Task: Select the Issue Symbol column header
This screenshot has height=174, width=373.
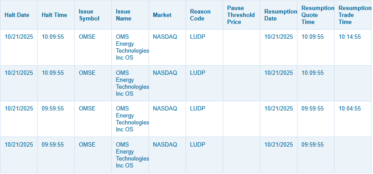Action: coord(89,15)
